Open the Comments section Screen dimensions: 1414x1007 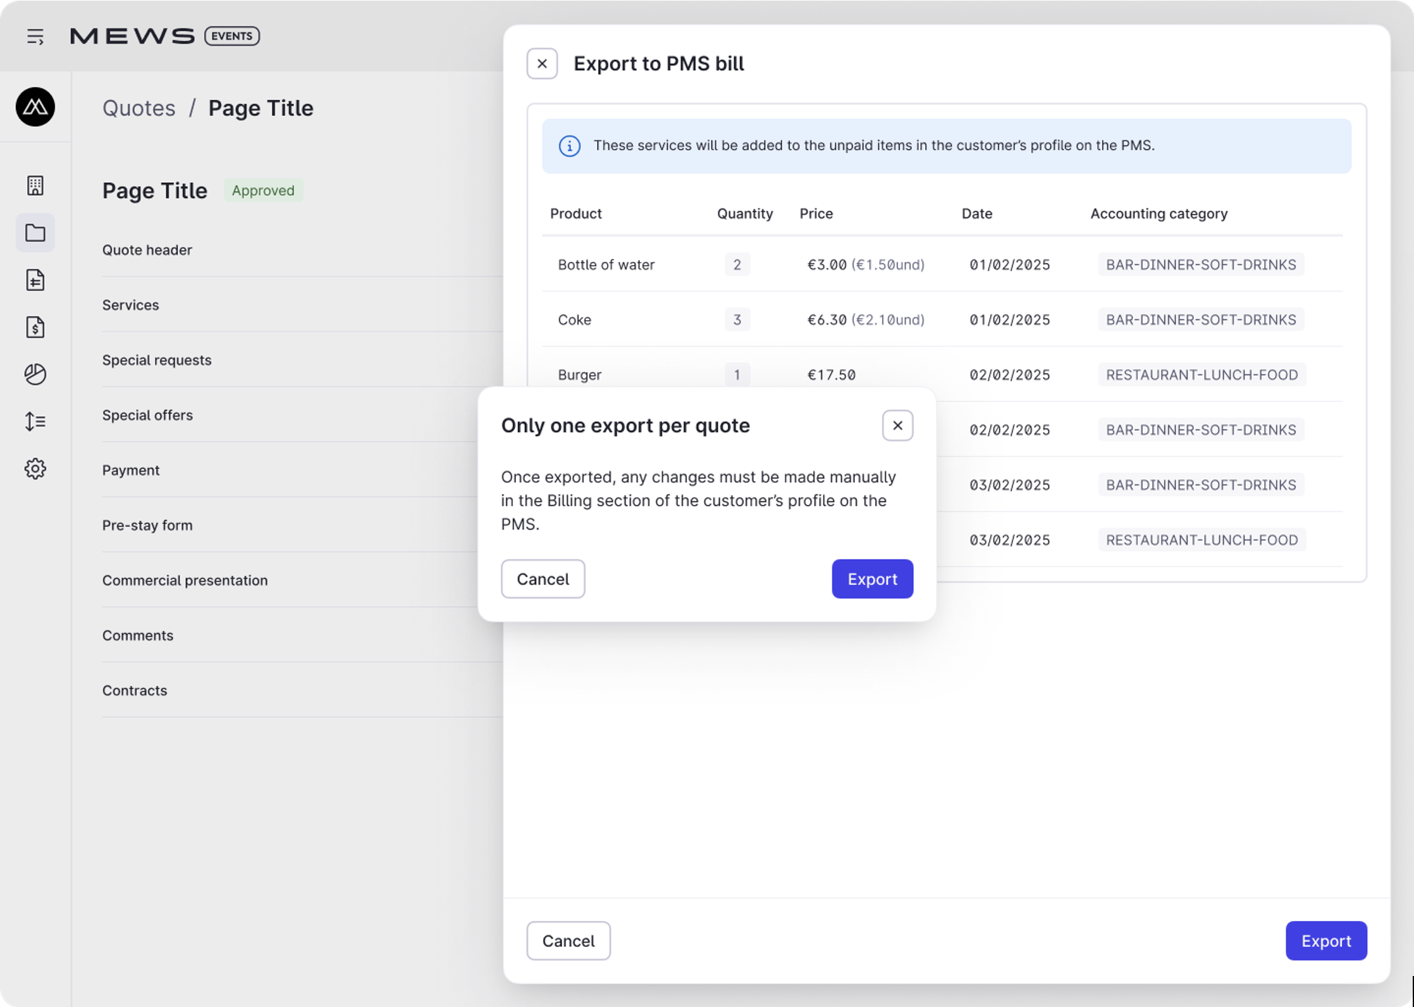(x=302, y=635)
